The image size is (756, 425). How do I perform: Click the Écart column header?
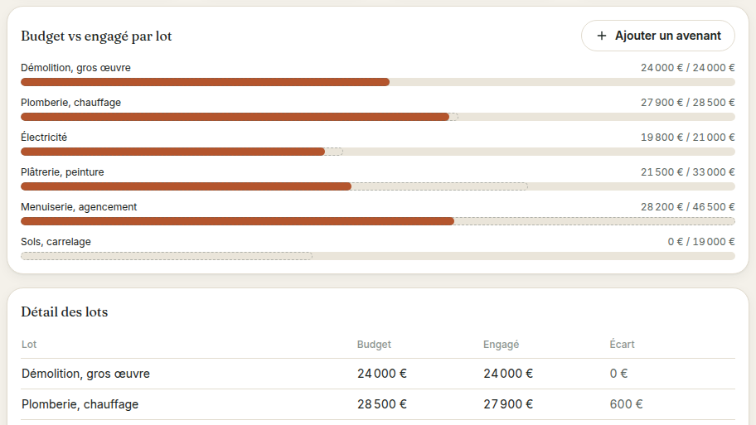click(x=622, y=345)
